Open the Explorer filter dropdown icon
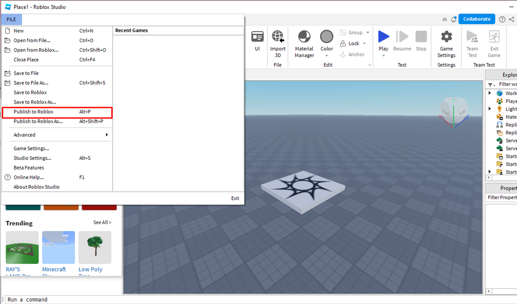The image size is (517, 304). point(491,84)
